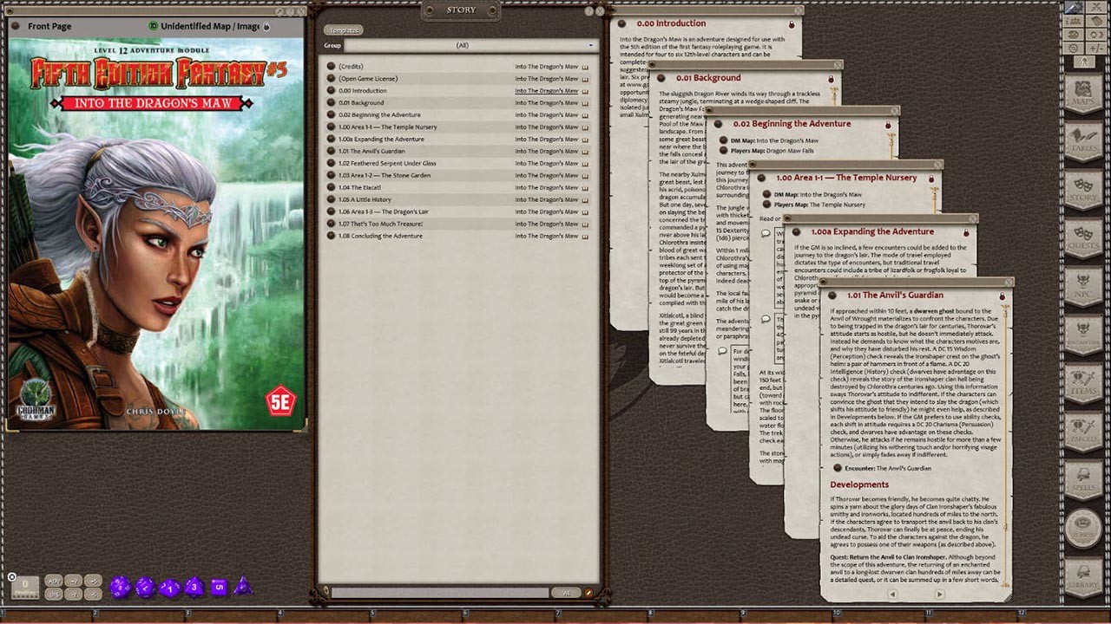Image resolution: width=1111 pixels, height=624 pixels.
Task: Open the Encounter: The Anvil's Guardian link
Action: (x=888, y=468)
